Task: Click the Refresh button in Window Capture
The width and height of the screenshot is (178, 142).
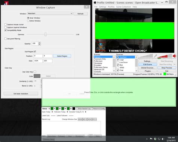Action: coord(81,14)
